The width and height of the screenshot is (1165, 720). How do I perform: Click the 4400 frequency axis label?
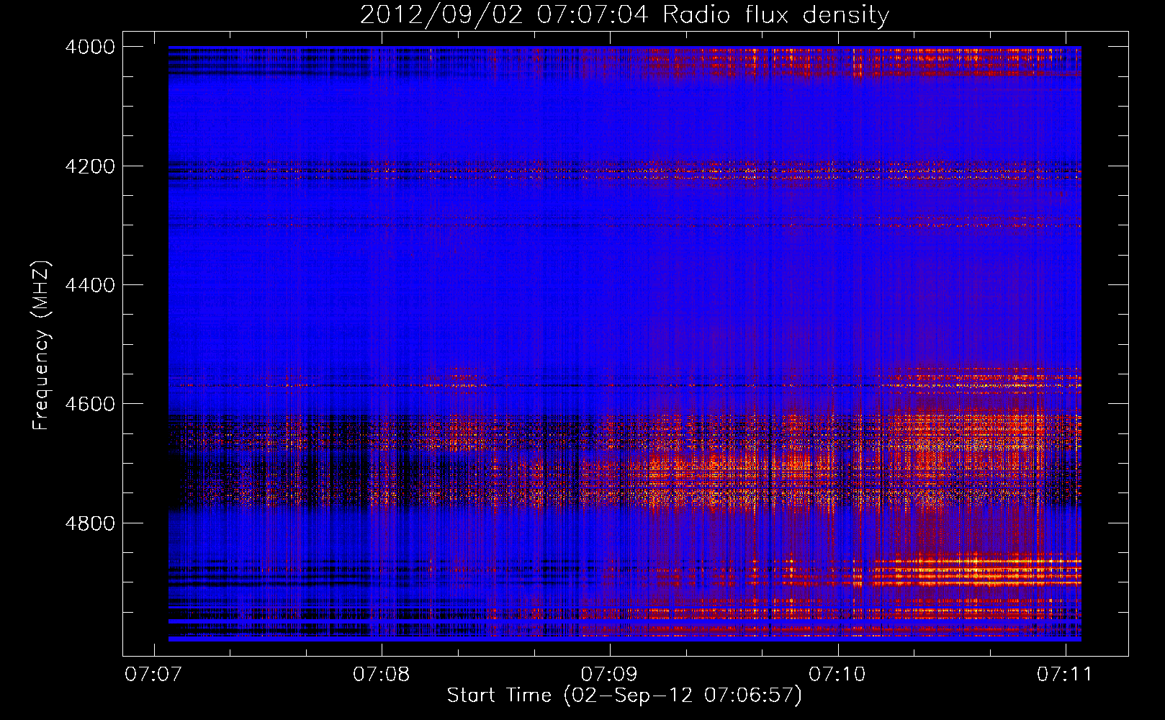click(90, 285)
